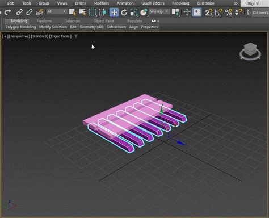Click the green Y-axis gizmo arrow
The image size is (269, 218).
pyautogui.click(x=161, y=110)
